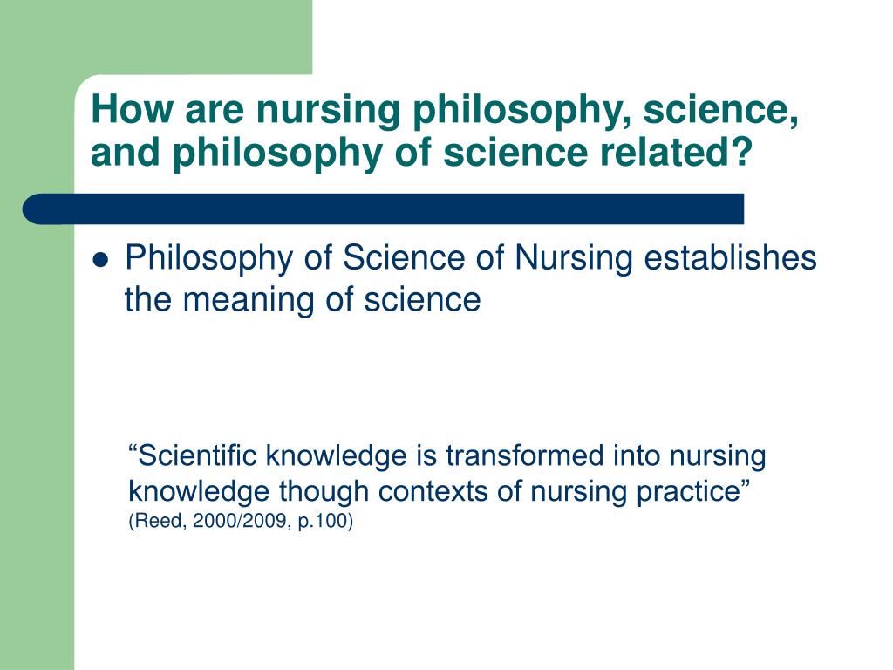Click the words "nursing practice" in the quote
This screenshot has height=670, width=893.
coord(635,492)
